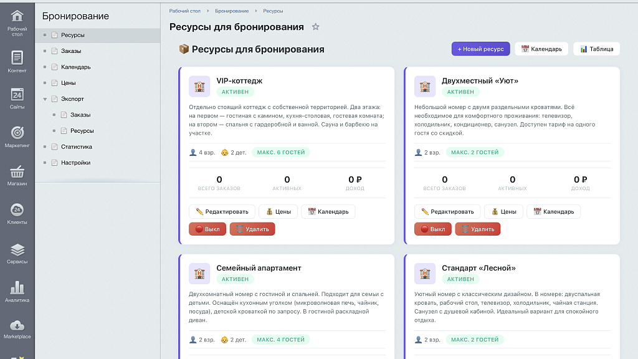
Task: Open the Аналитика chart icon
Action: coord(17,288)
